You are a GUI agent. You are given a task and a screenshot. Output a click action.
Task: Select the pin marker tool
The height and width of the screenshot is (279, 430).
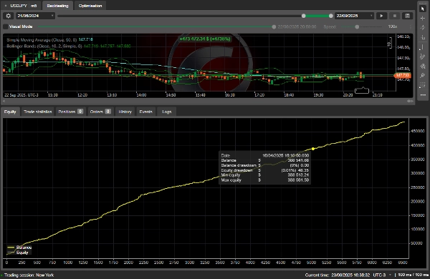coord(423,76)
